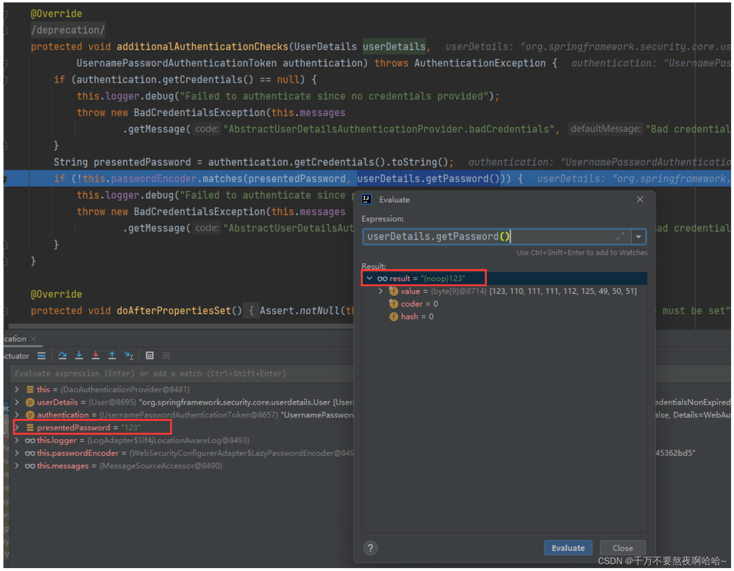Close the debug session tab ending in 'cation'
734x571 pixels.
33,339
